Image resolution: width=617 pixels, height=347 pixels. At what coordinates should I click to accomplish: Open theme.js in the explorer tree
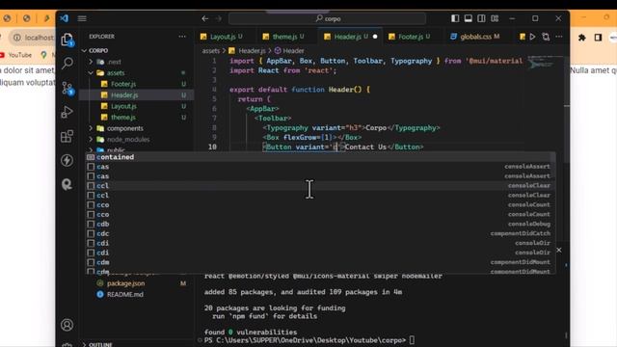tap(122, 118)
